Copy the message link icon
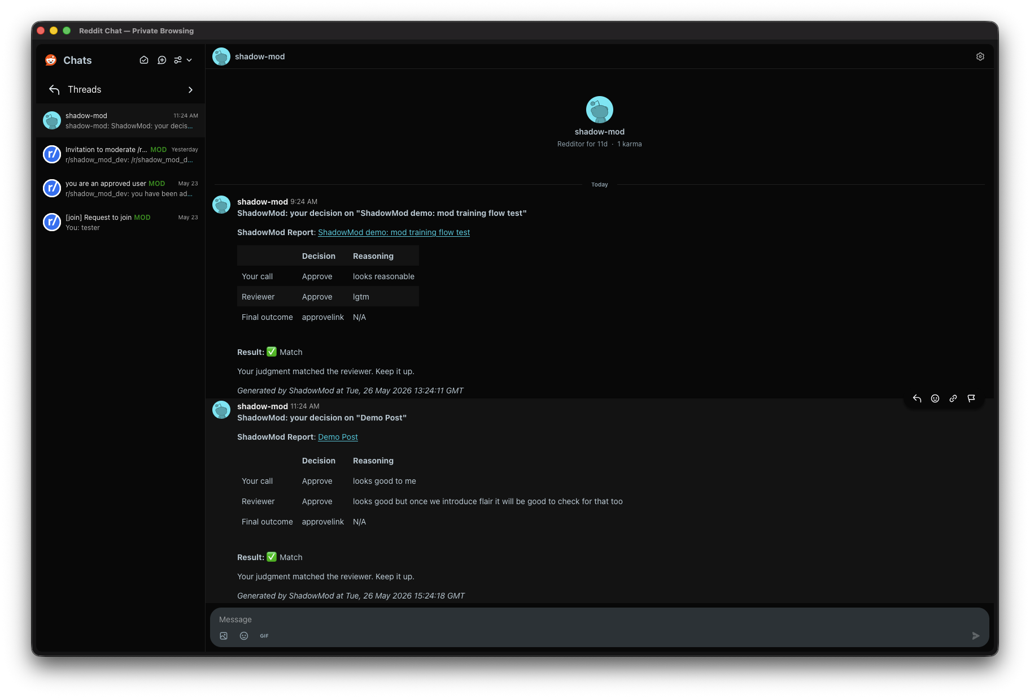This screenshot has width=1030, height=698. 953,398
